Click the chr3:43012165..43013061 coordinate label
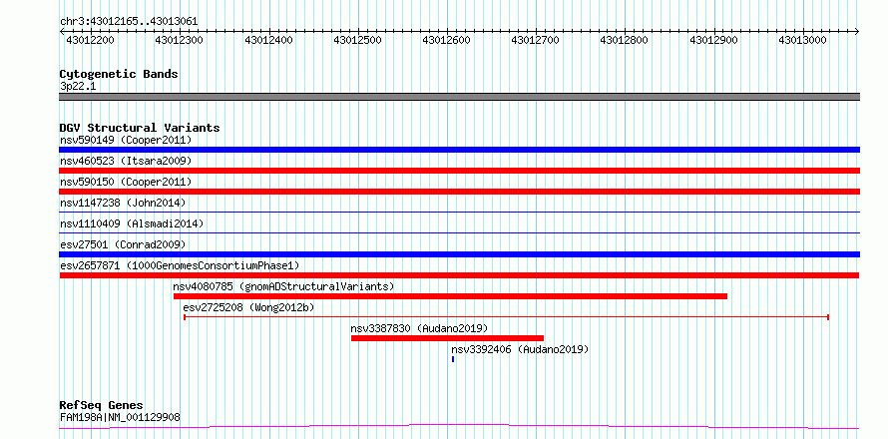Viewport: 888px width, 439px height. (129, 22)
